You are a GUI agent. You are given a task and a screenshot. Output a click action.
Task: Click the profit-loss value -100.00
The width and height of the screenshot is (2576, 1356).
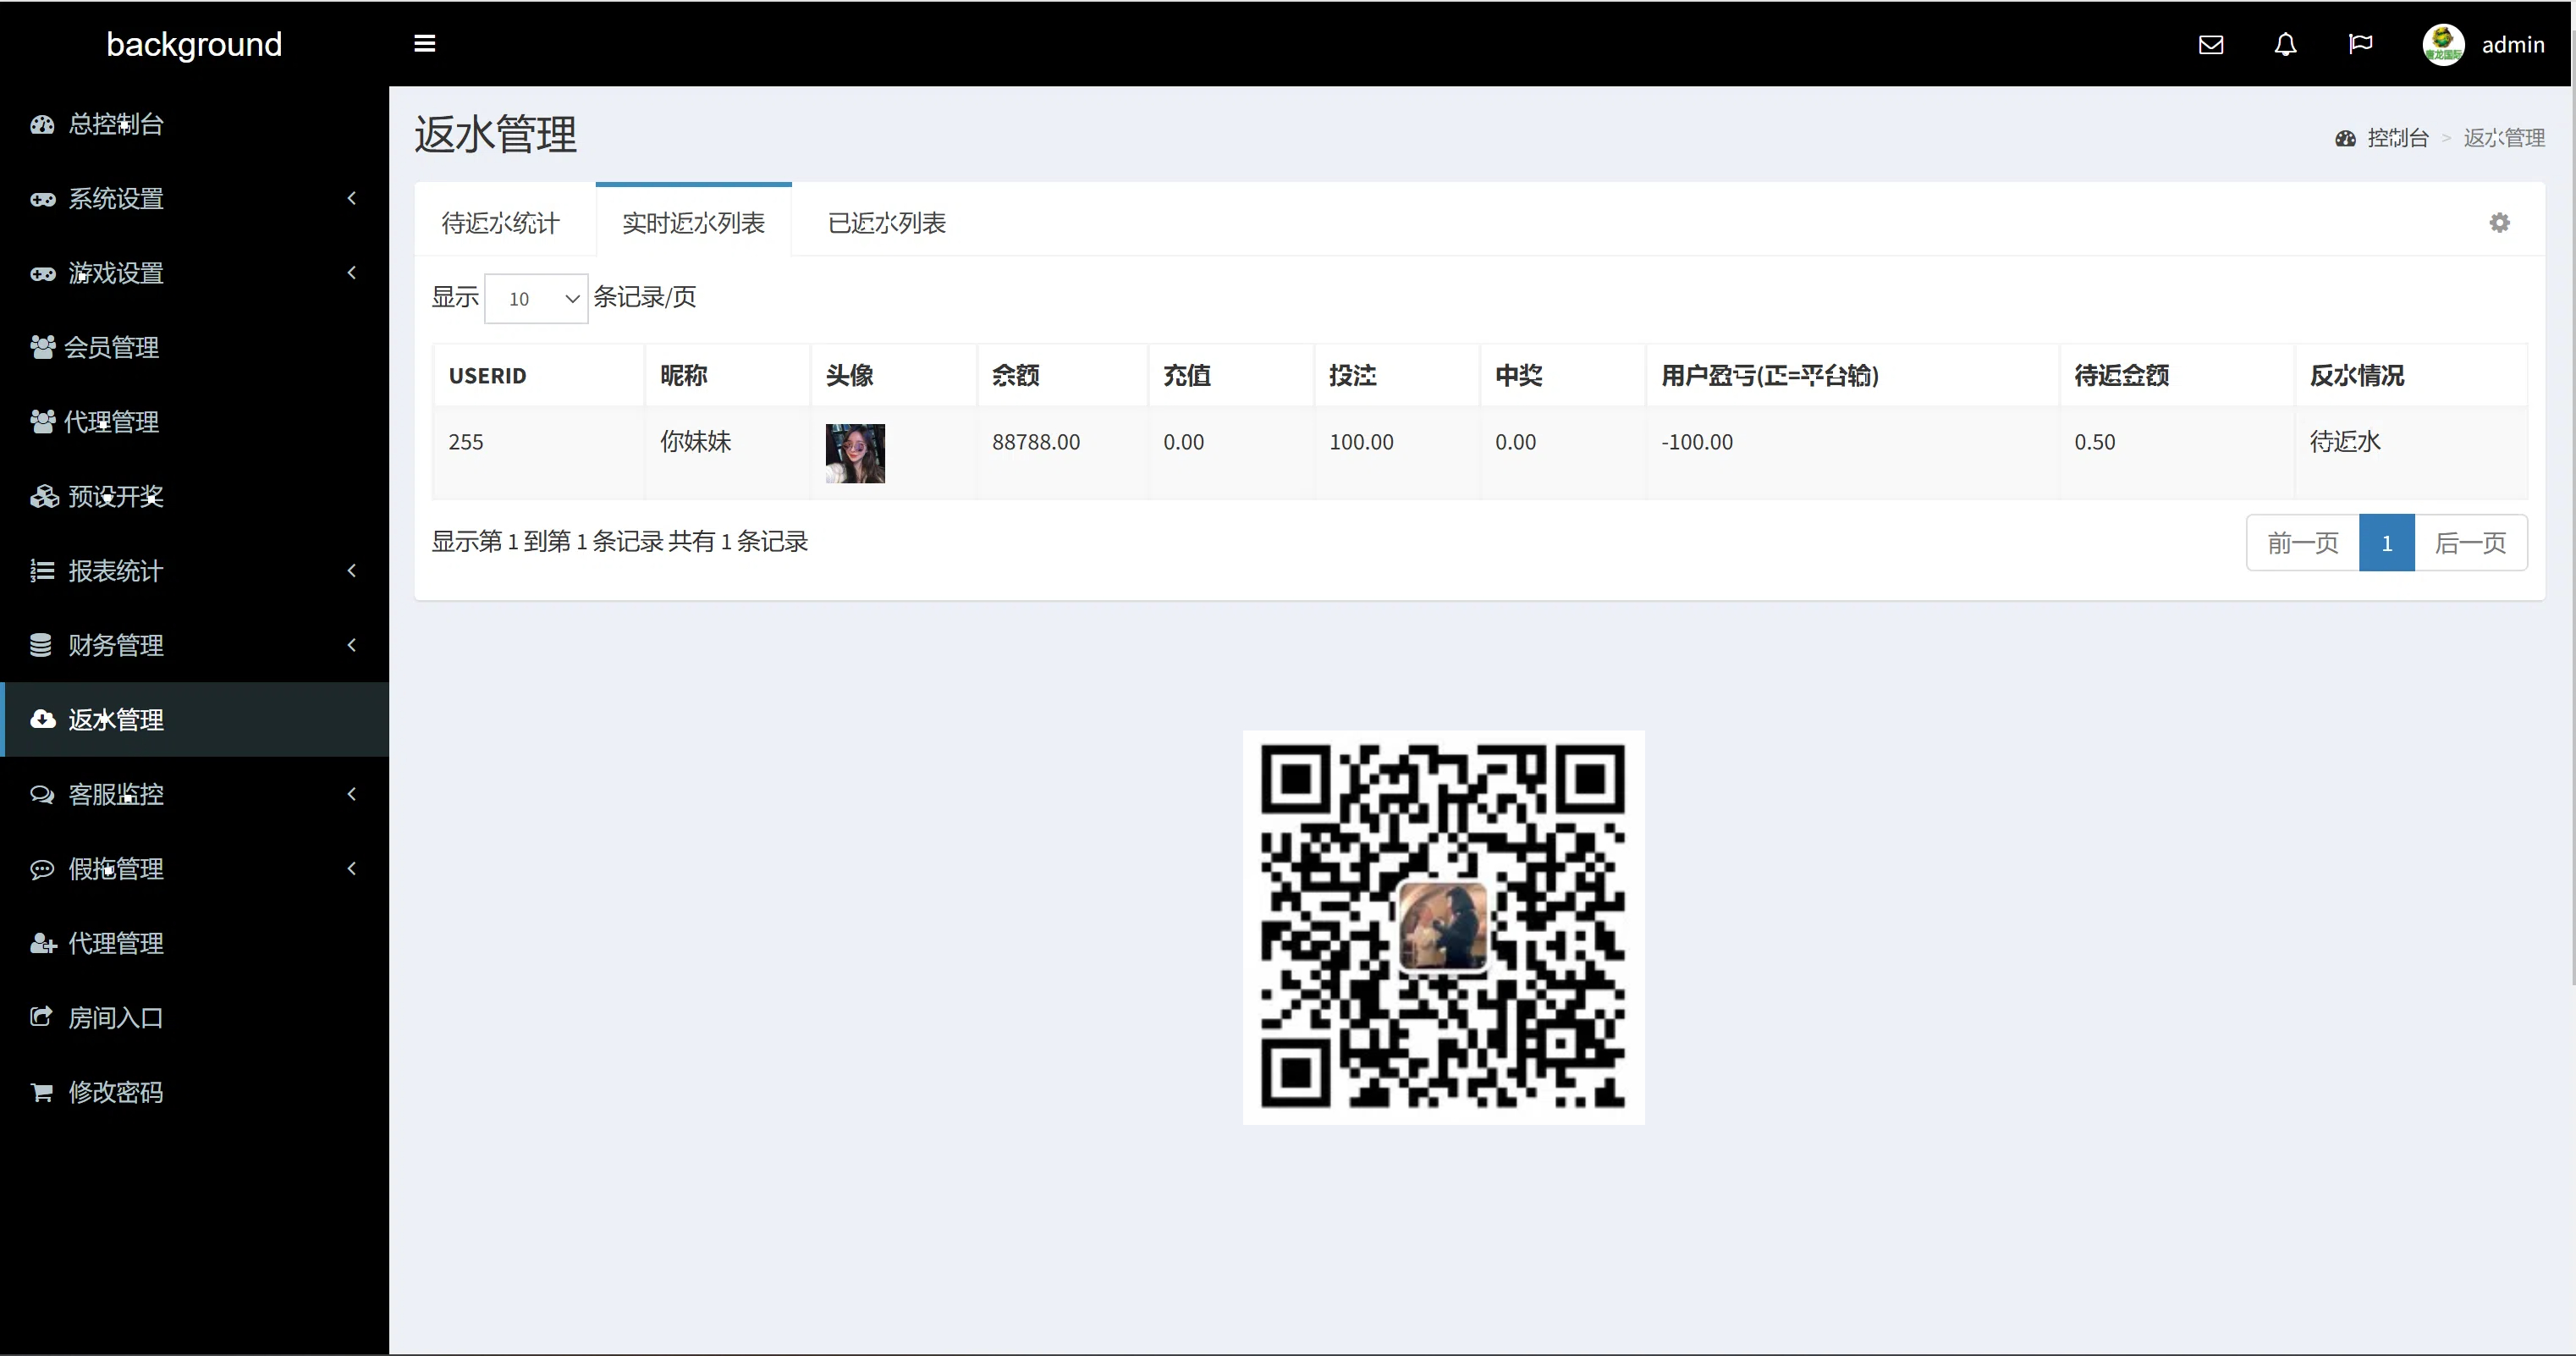point(1697,442)
